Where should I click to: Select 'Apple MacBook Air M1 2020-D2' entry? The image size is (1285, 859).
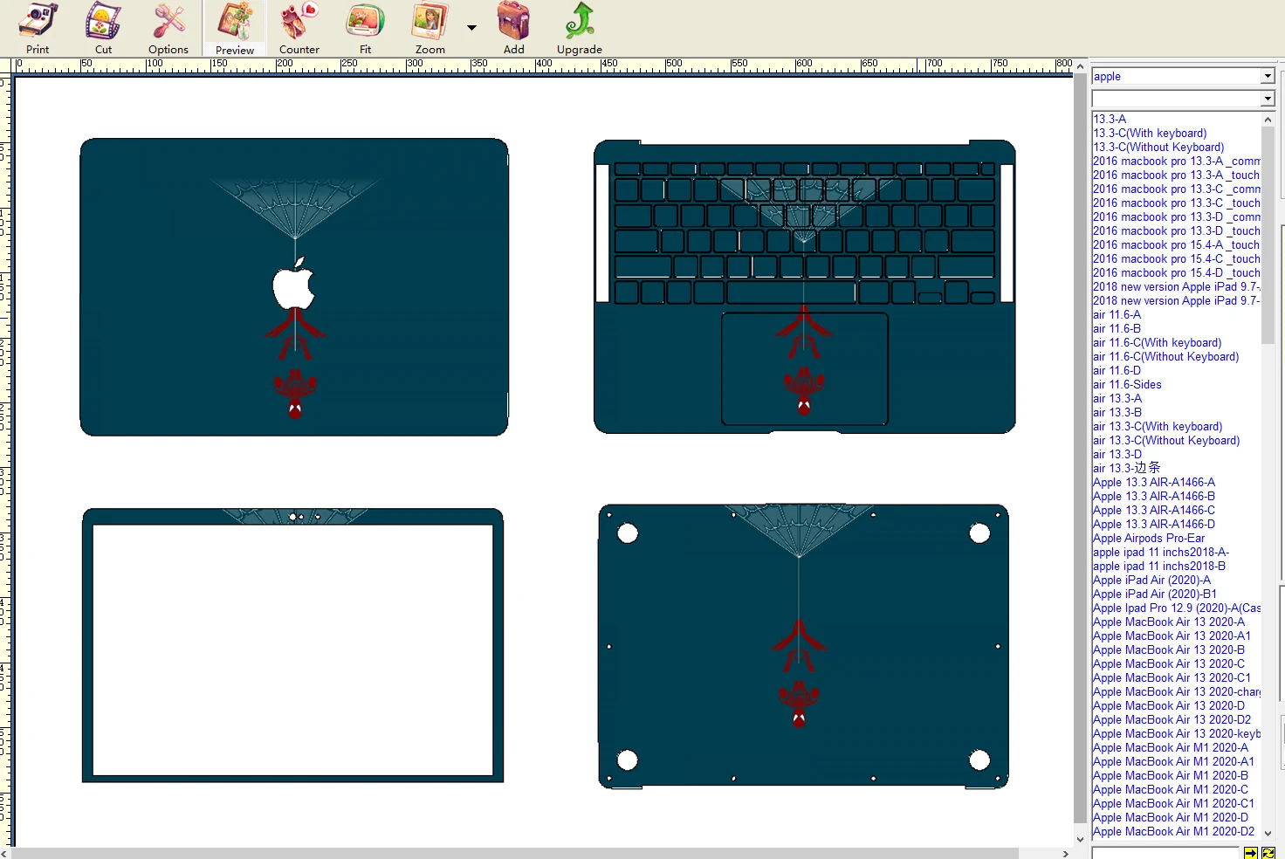pos(1174,831)
